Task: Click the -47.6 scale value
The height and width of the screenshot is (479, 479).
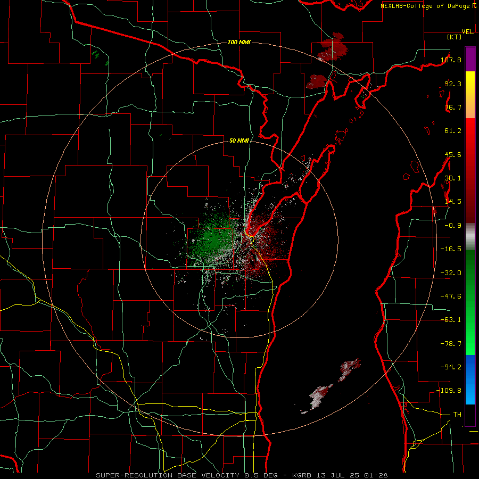Action: [451, 296]
